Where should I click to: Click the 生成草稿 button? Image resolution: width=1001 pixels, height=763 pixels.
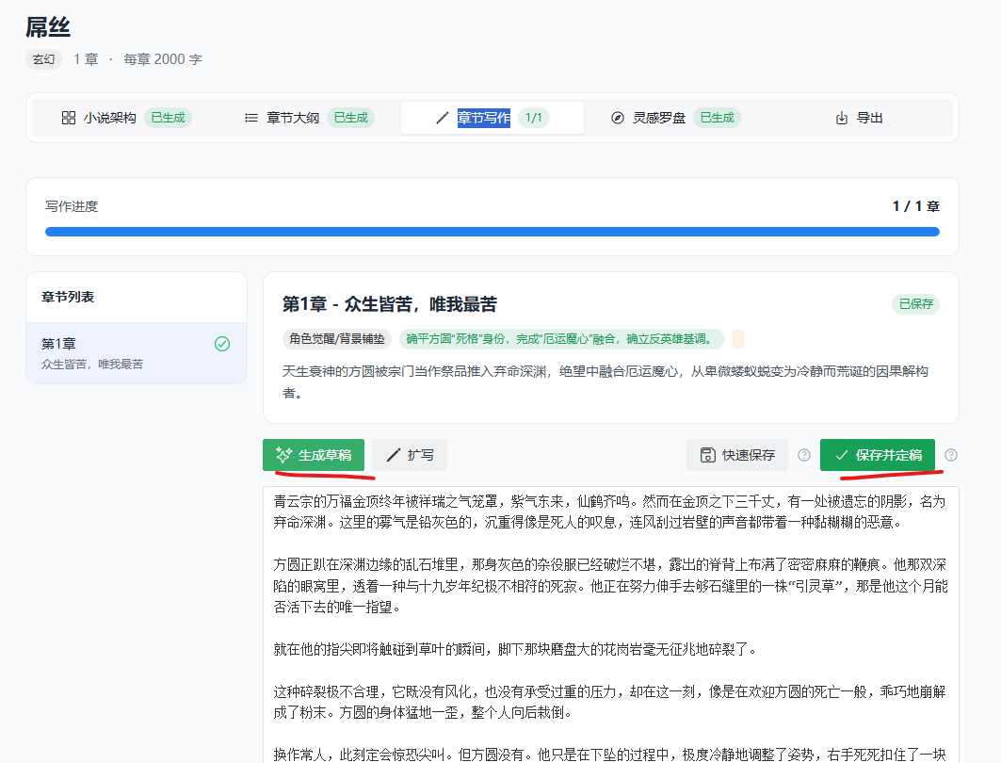(314, 455)
